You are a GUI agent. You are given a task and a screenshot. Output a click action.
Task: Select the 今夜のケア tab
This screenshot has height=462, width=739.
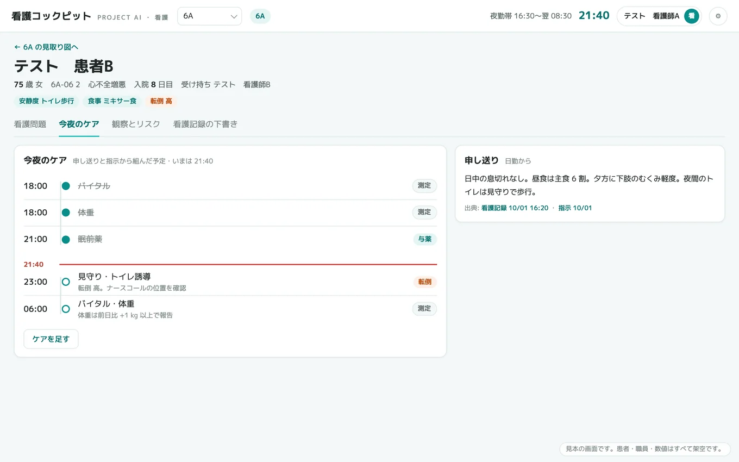click(79, 124)
